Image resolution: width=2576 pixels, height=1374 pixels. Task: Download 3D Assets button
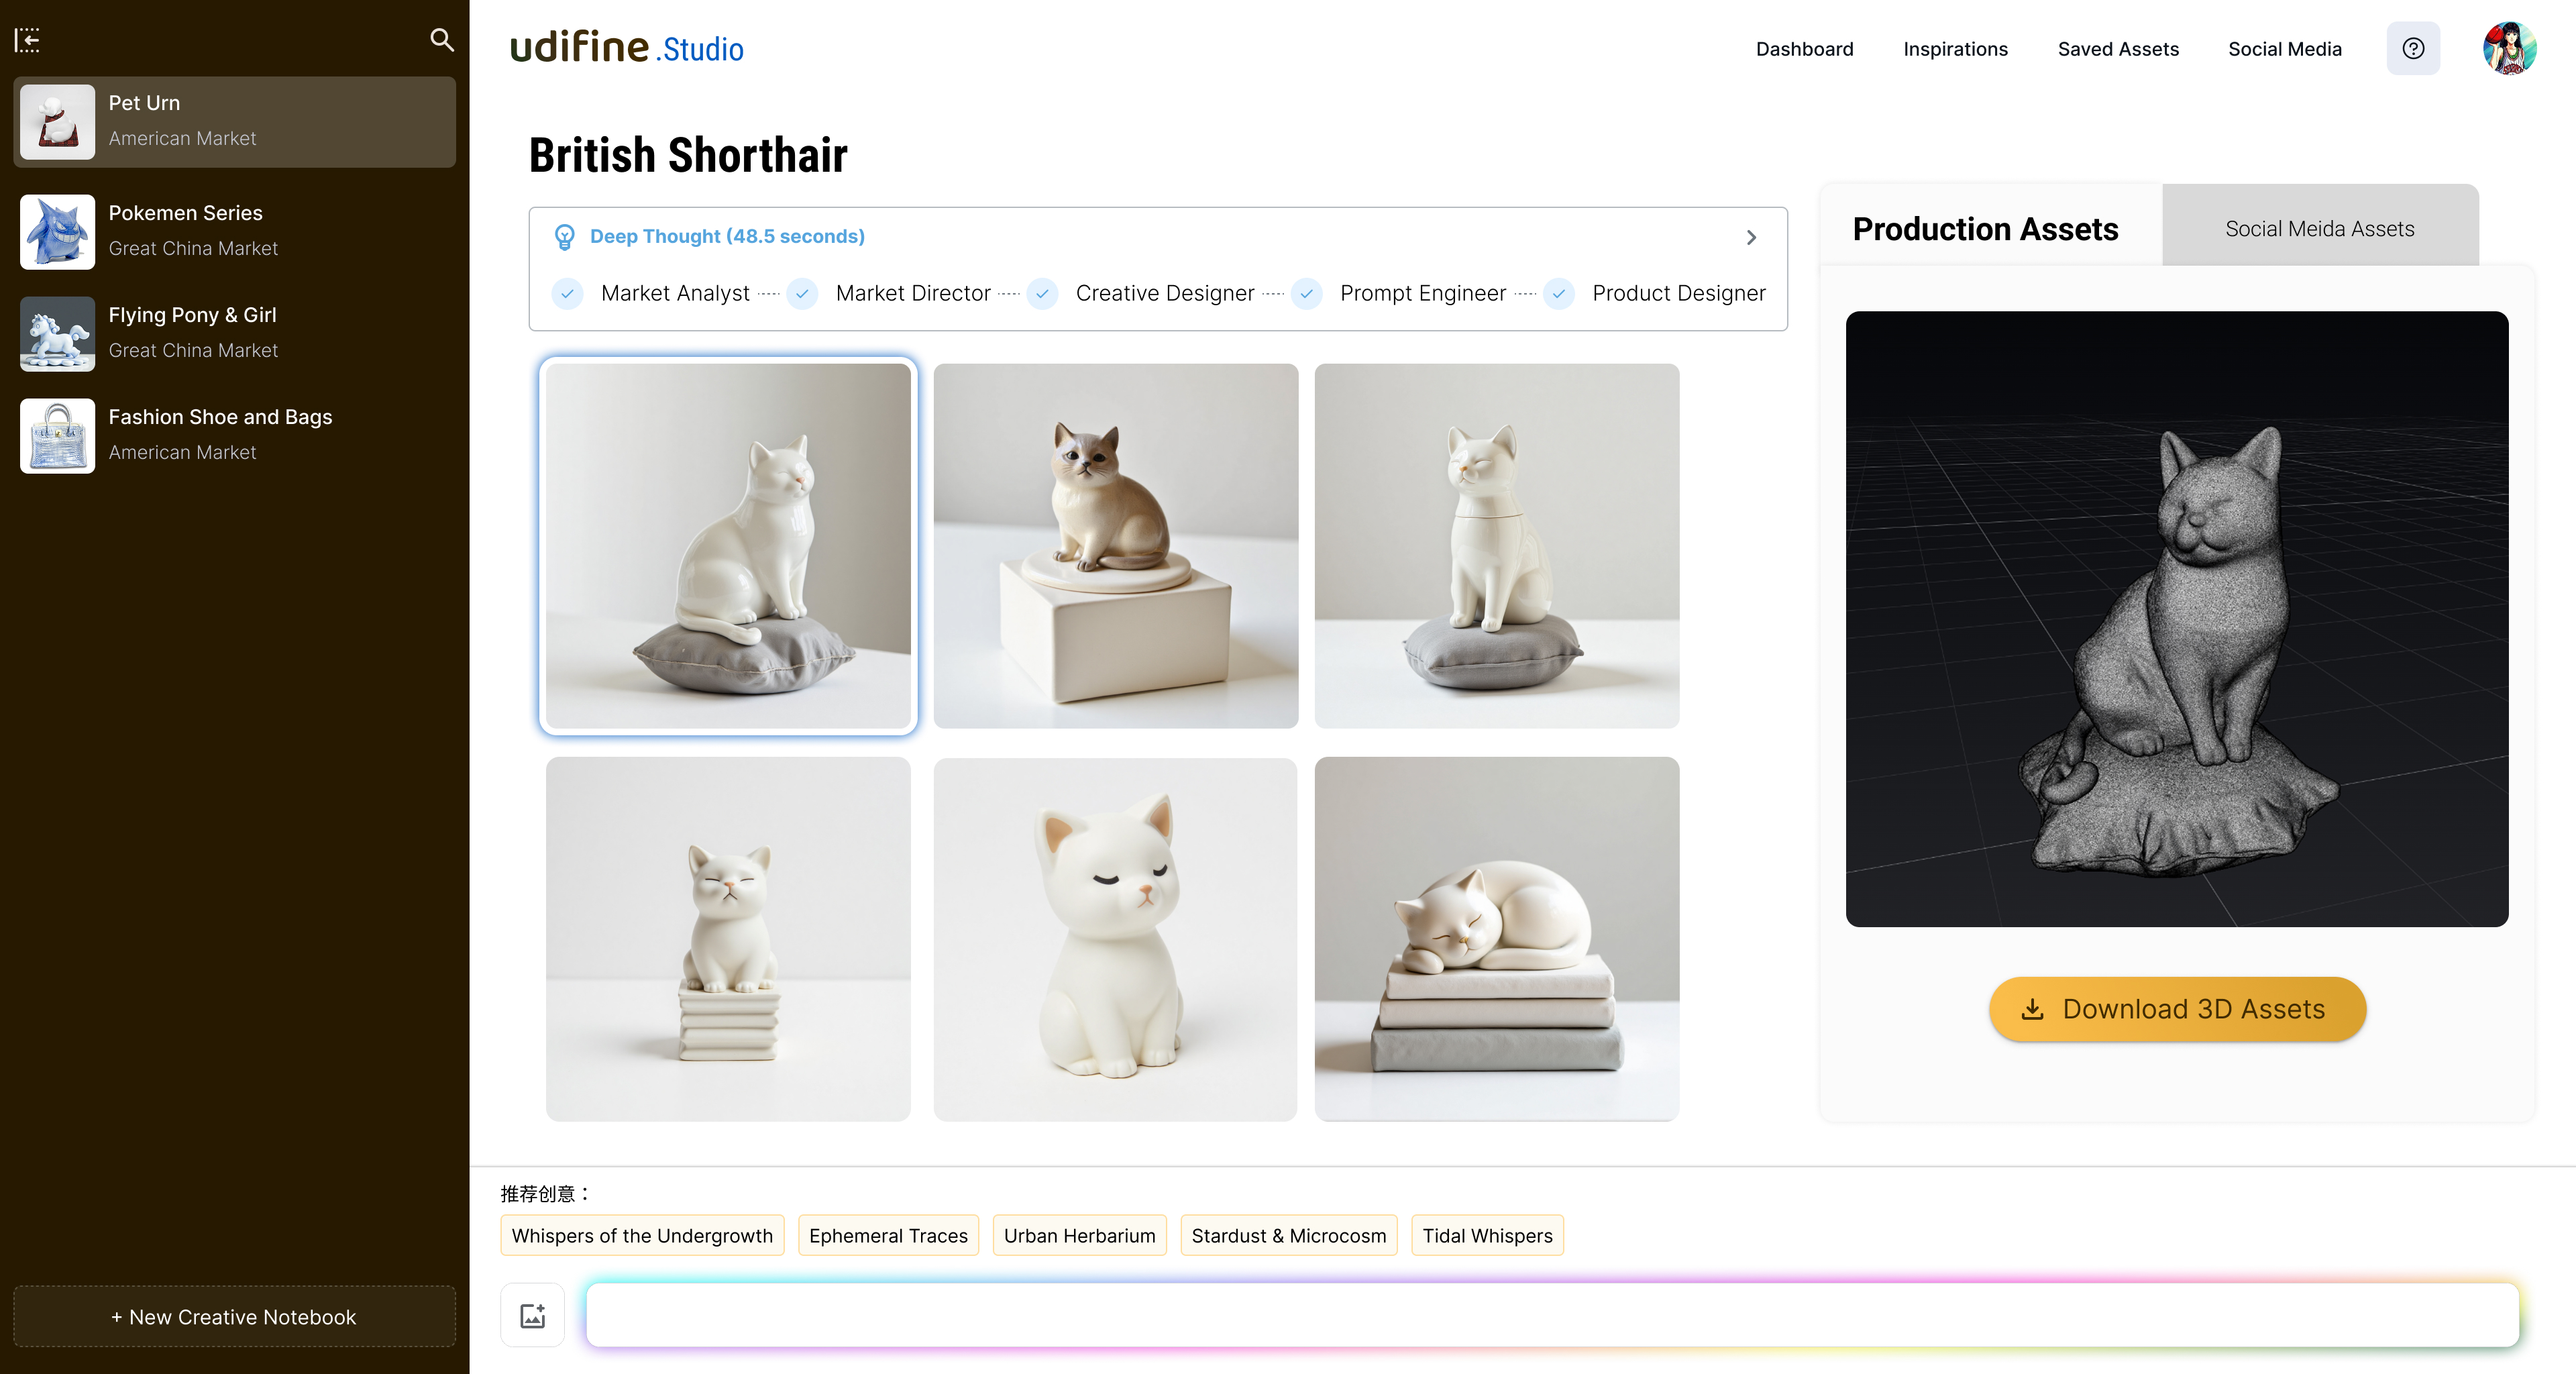click(2177, 1009)
